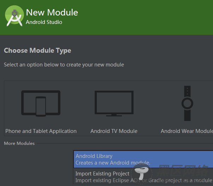Choose Android TV Module label
This screenshot has height=186, width=213.
coord(114,131)
